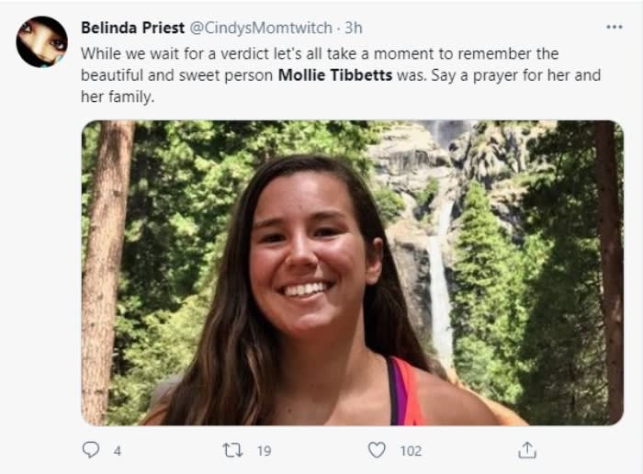Image resolution: width=643 pixels, height=474 pixels.
Task: Click the like count showing 102
Action: [410, 450]
